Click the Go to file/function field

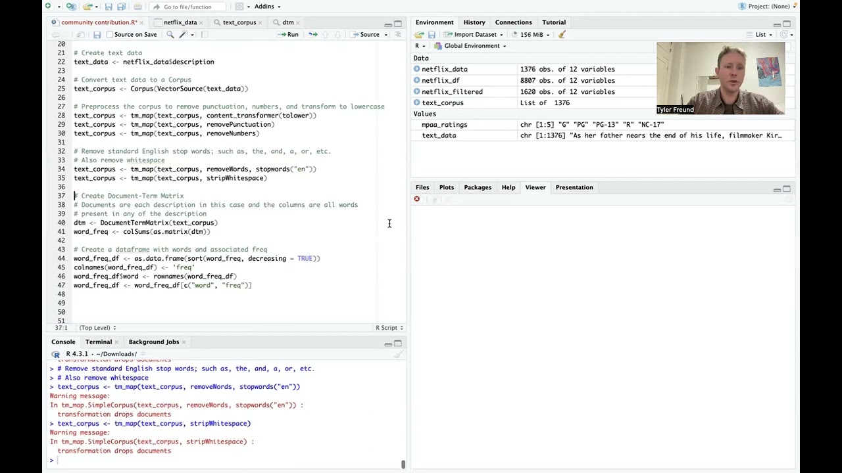click(187, 7)
